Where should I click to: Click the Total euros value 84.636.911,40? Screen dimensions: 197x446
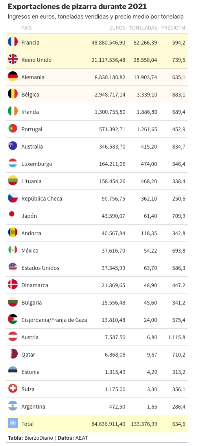(108, 424)
